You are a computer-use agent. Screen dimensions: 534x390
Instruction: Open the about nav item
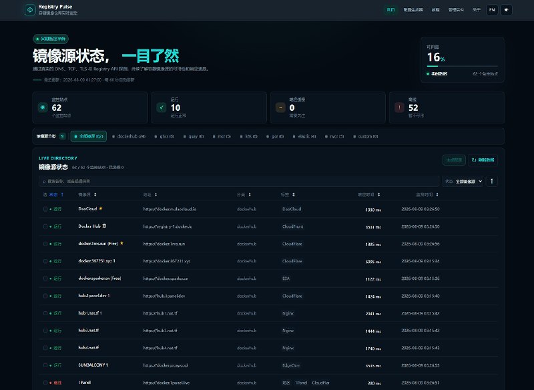pos(477,10)
